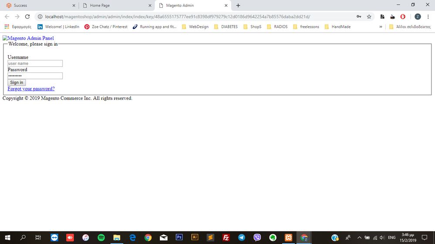The height and width of the screenshot is (244, 435).
Task: Open Mail app from taskbar
Action: coord(164,237)
